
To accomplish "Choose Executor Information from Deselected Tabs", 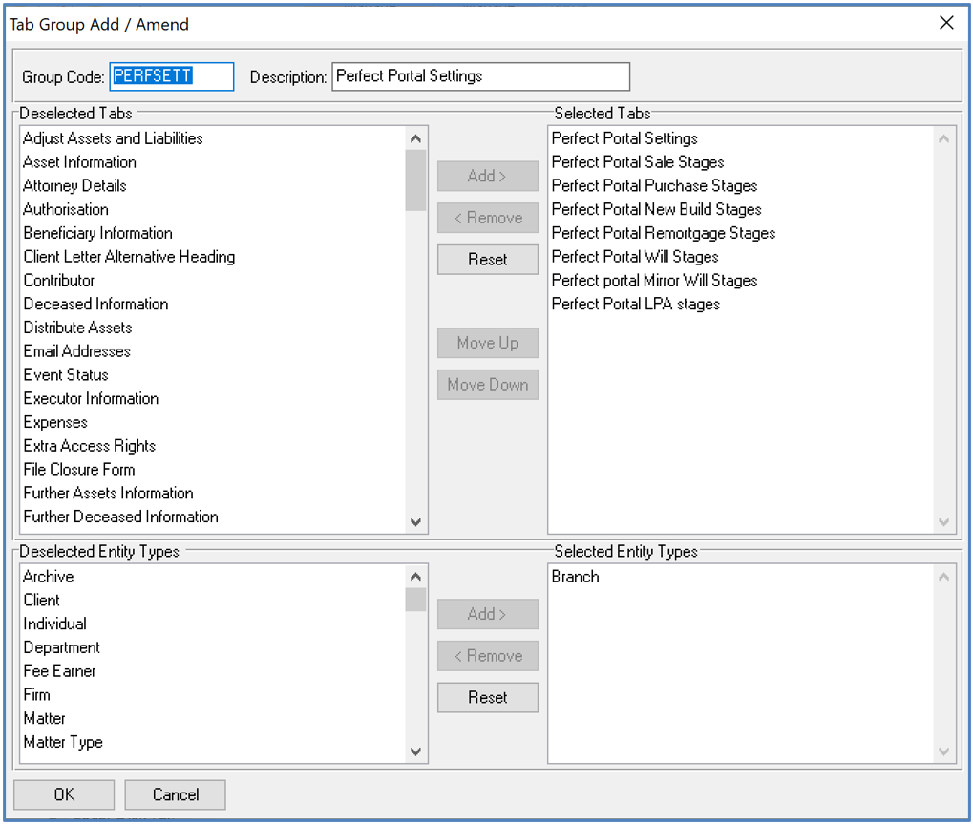I will pos(91,398).
